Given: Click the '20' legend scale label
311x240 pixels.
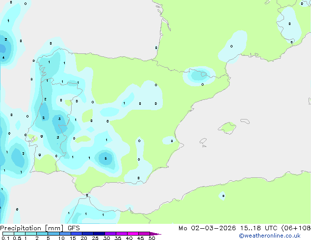Looking at the screenshot, I should pyautogui.click(x=84, y=238).
